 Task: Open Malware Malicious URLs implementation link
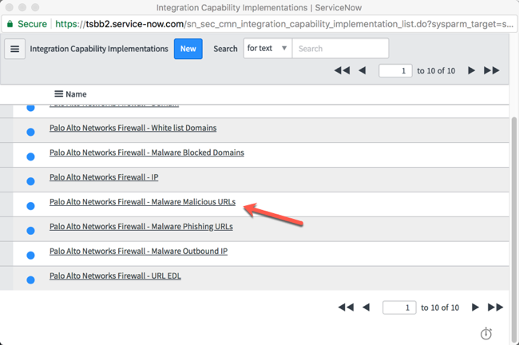143,201
